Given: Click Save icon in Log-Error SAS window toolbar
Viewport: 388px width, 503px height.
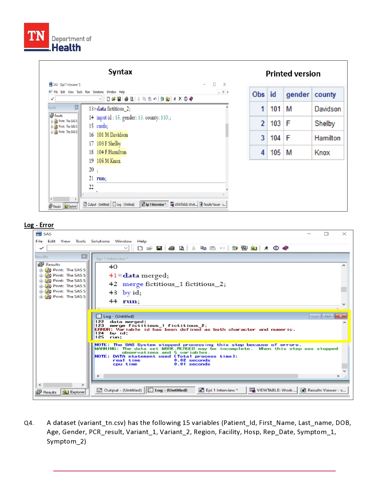Looking at the screenshot, I should 159,248.
